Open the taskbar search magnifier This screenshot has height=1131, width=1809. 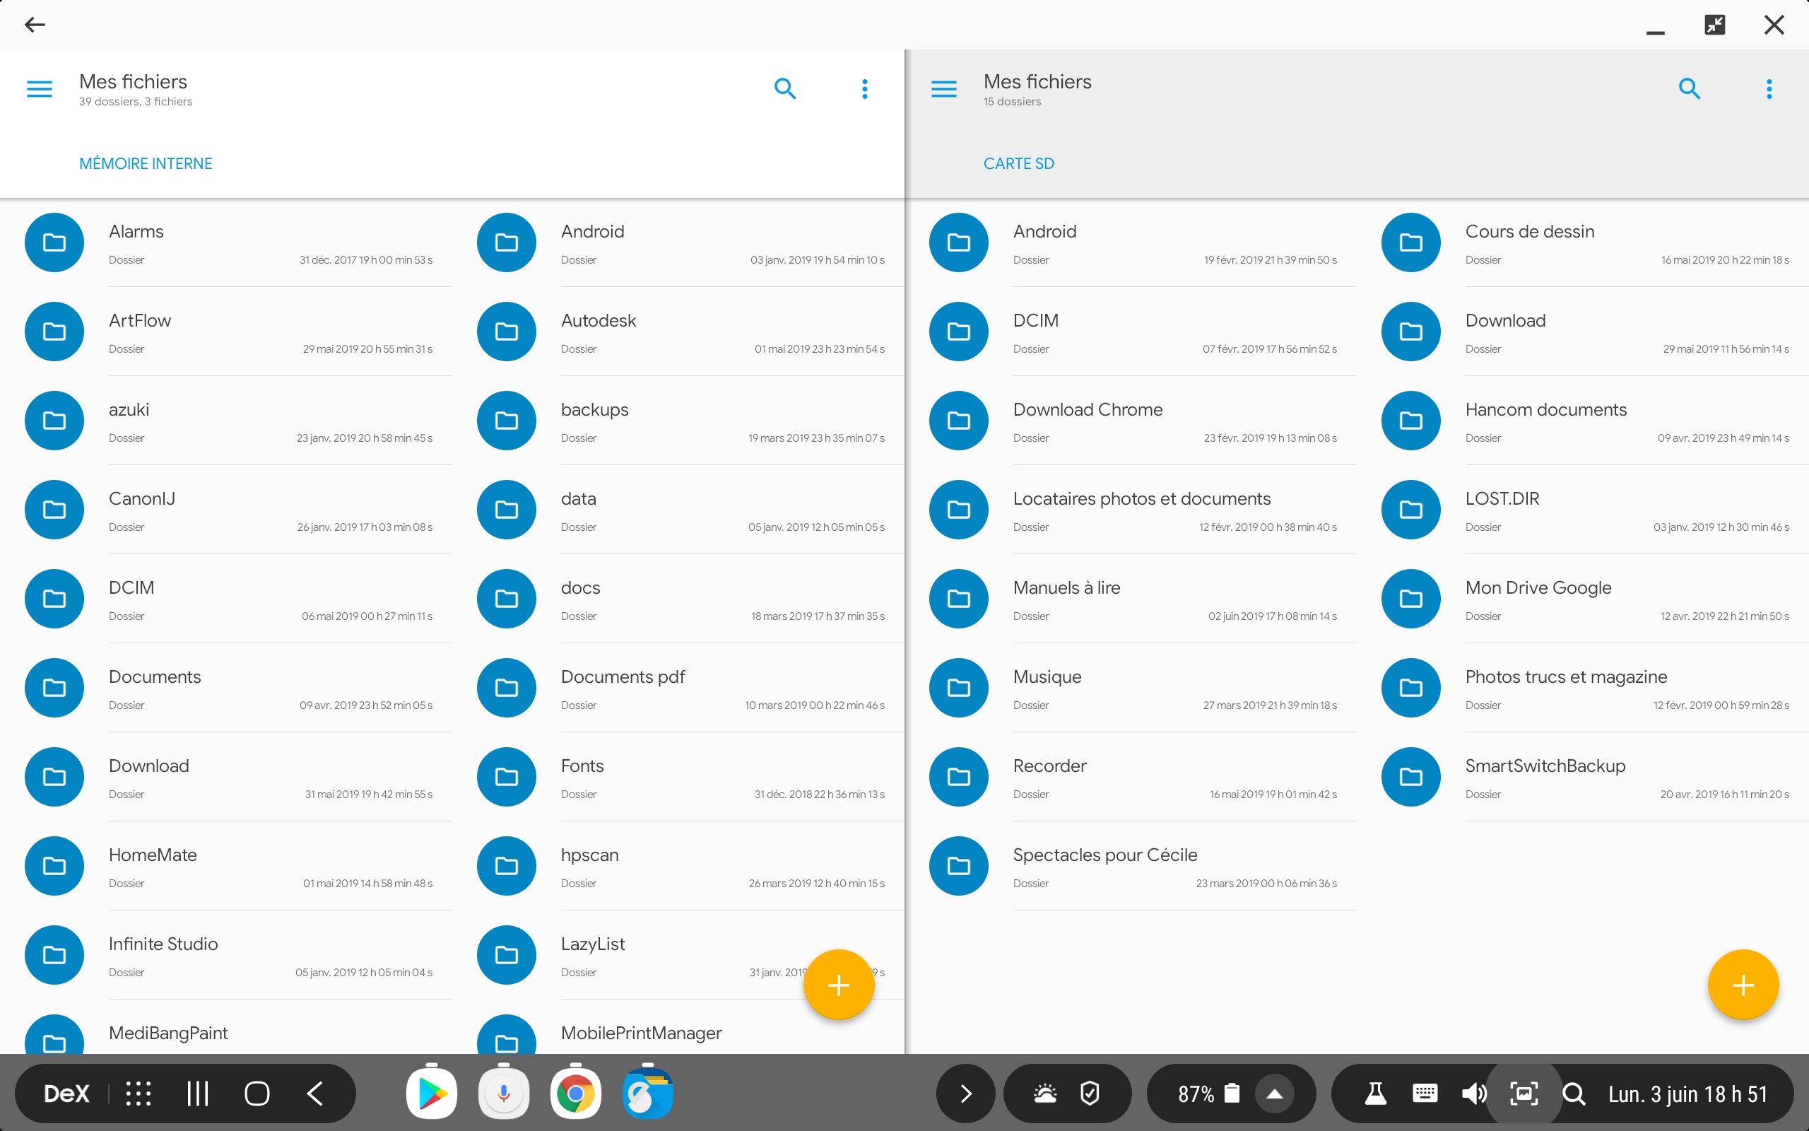1574,1094
